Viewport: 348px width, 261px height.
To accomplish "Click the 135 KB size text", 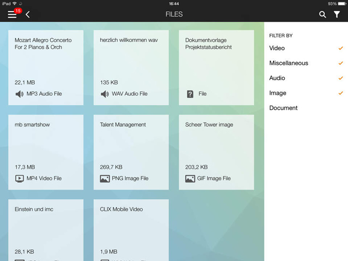I will tap(109, 83).
